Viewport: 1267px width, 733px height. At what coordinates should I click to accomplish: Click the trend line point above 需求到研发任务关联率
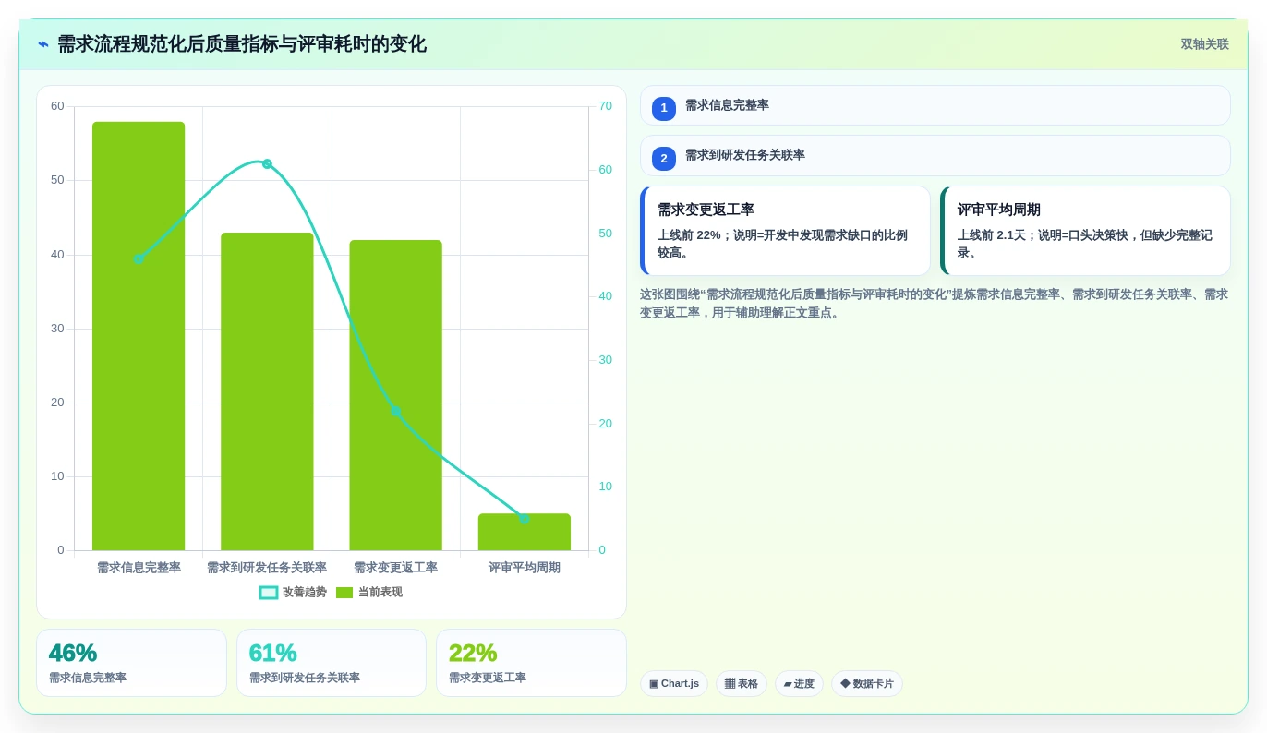tap(267, 163)
